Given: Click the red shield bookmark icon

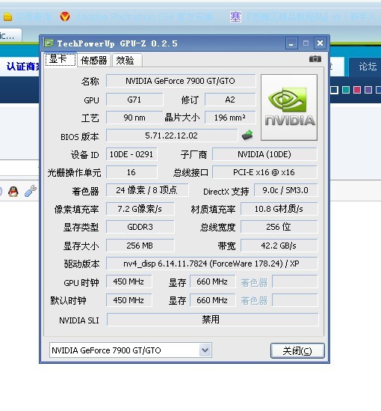Looking at the screenshot, I should click(65, 16).
